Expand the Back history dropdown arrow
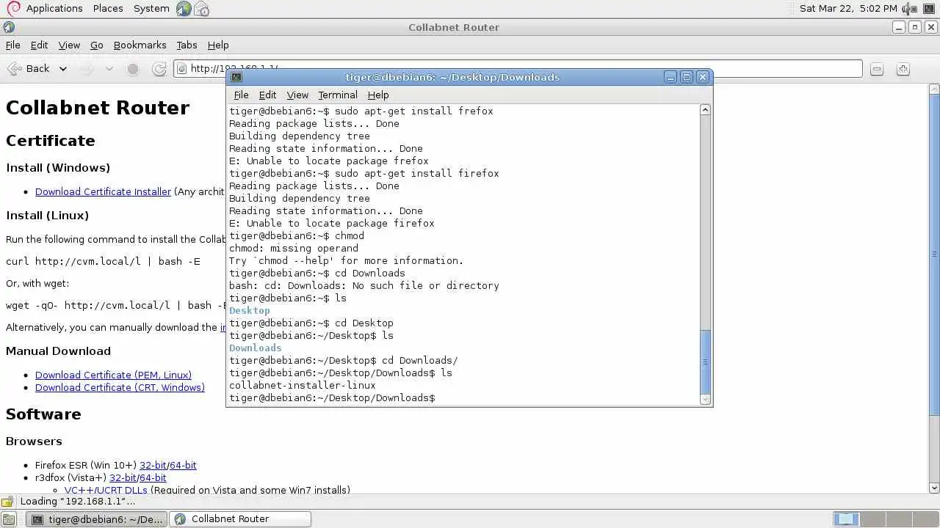The image size is (940, 528). tap(63, 69)
